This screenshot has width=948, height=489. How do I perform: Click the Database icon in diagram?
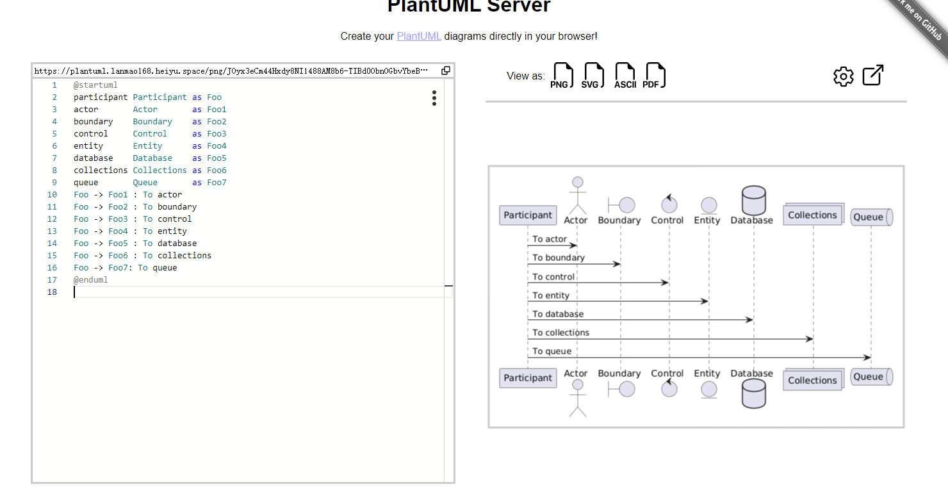tap(753, 200)
